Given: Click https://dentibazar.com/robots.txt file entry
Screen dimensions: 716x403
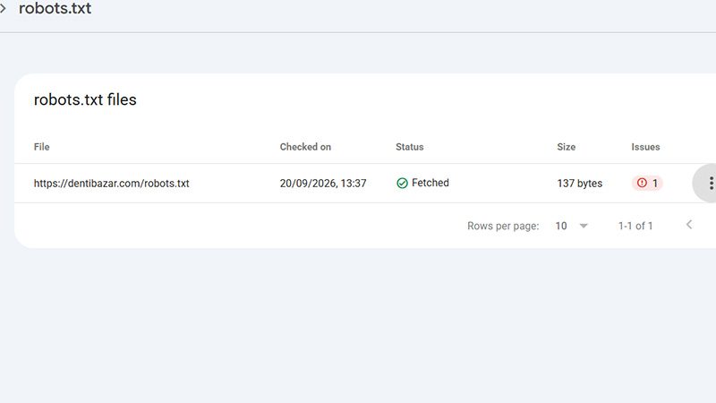Looking at the screenshot, I should [x=111, y=184].
